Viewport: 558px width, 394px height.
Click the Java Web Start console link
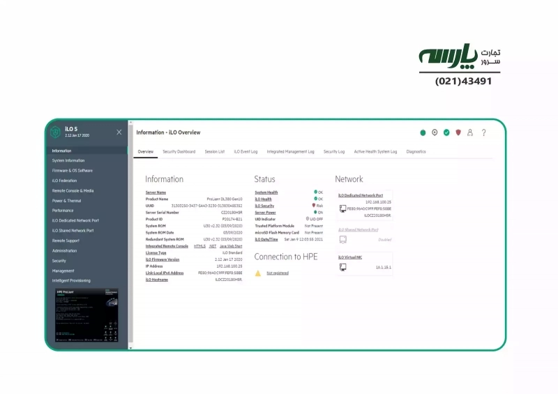(231, 246)
